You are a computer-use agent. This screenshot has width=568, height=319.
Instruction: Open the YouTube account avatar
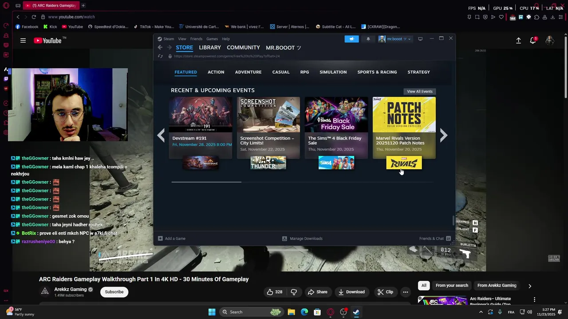pyautogui.click(x=550, y=41)
